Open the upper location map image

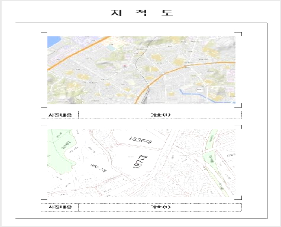[141, 70]
